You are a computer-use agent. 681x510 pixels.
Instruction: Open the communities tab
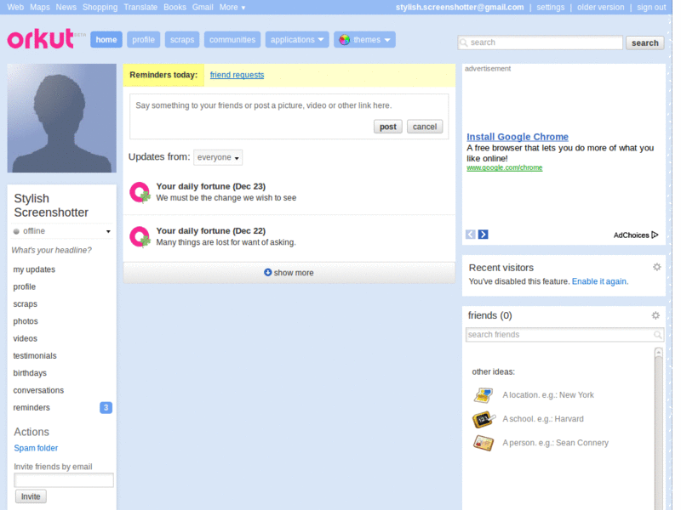pyautogui.click(x=232, y=40)
